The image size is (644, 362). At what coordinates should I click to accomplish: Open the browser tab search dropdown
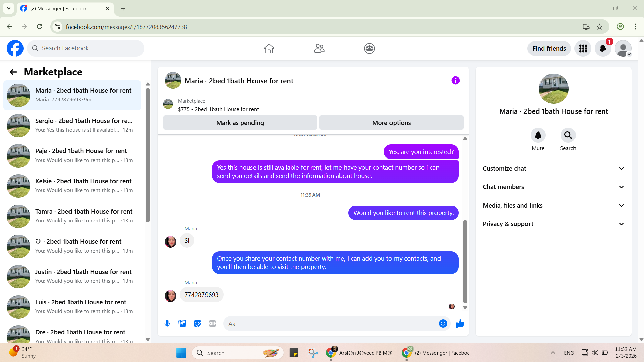[9, 8]
